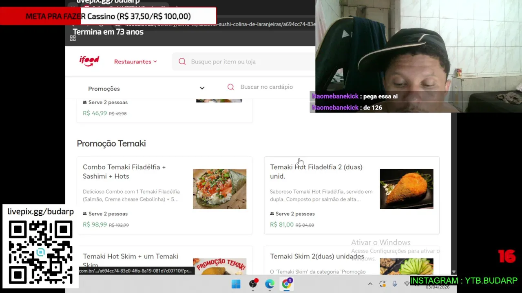522x293 pixels.
Task: Click the Temaki Hot Filadelfia product photo
Action: pyautogui.click(x=407, y=189)
